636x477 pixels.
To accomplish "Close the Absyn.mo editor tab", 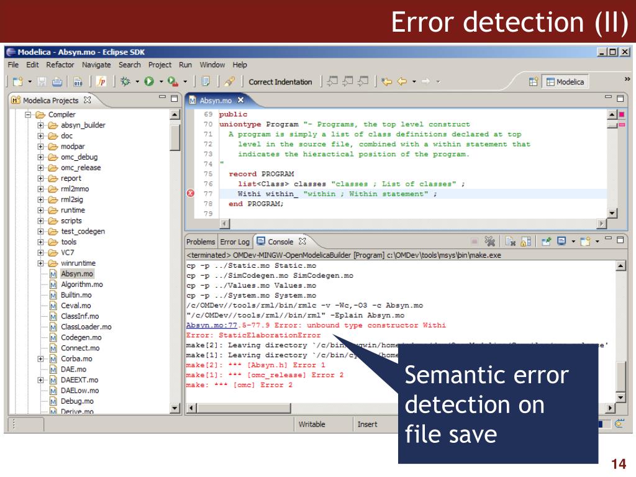I will pos(241,100).
